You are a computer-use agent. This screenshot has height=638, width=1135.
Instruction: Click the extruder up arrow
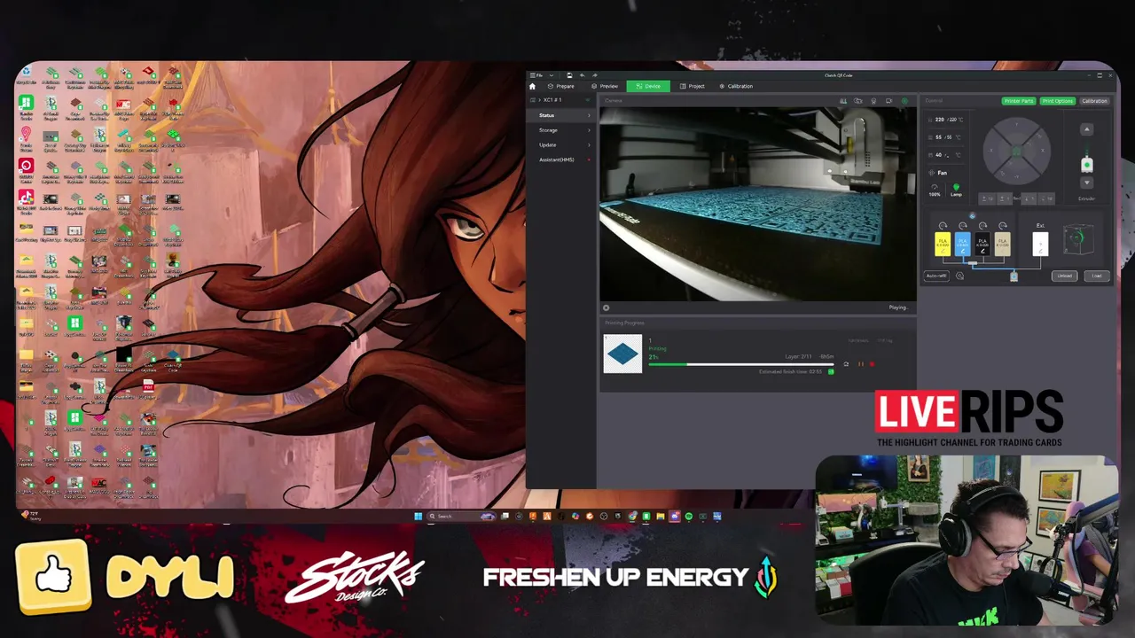pos(1086,129)
